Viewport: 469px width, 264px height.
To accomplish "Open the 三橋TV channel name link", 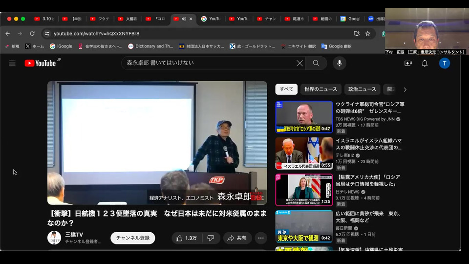I will point(74,235).
